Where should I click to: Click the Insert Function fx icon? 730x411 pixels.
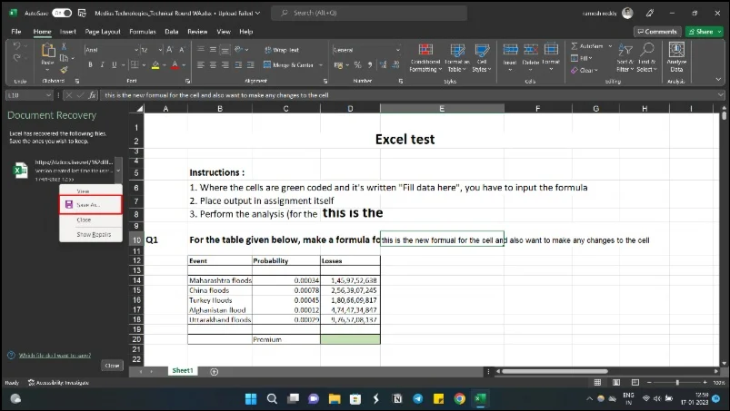(93, 94)
